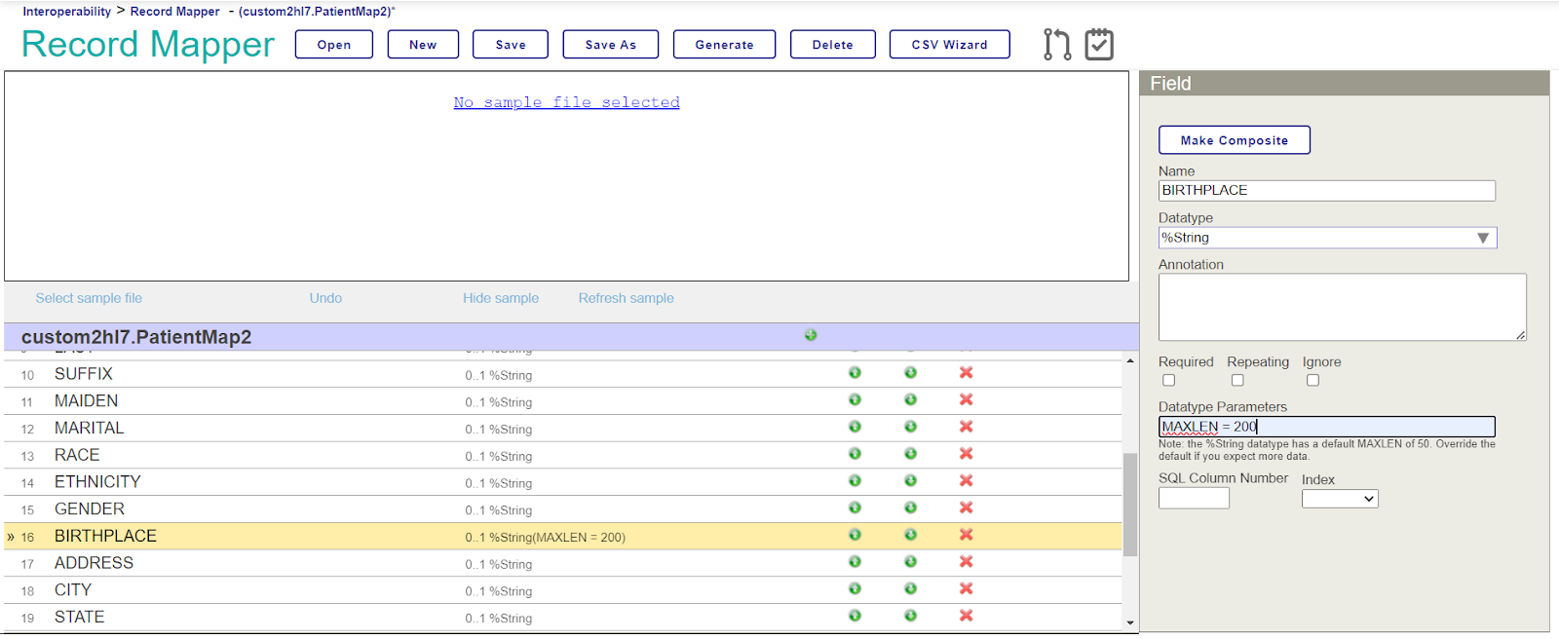Open the 'No sample file selected' link
This screenshot has width=1559, height=639.
[567, 102]
